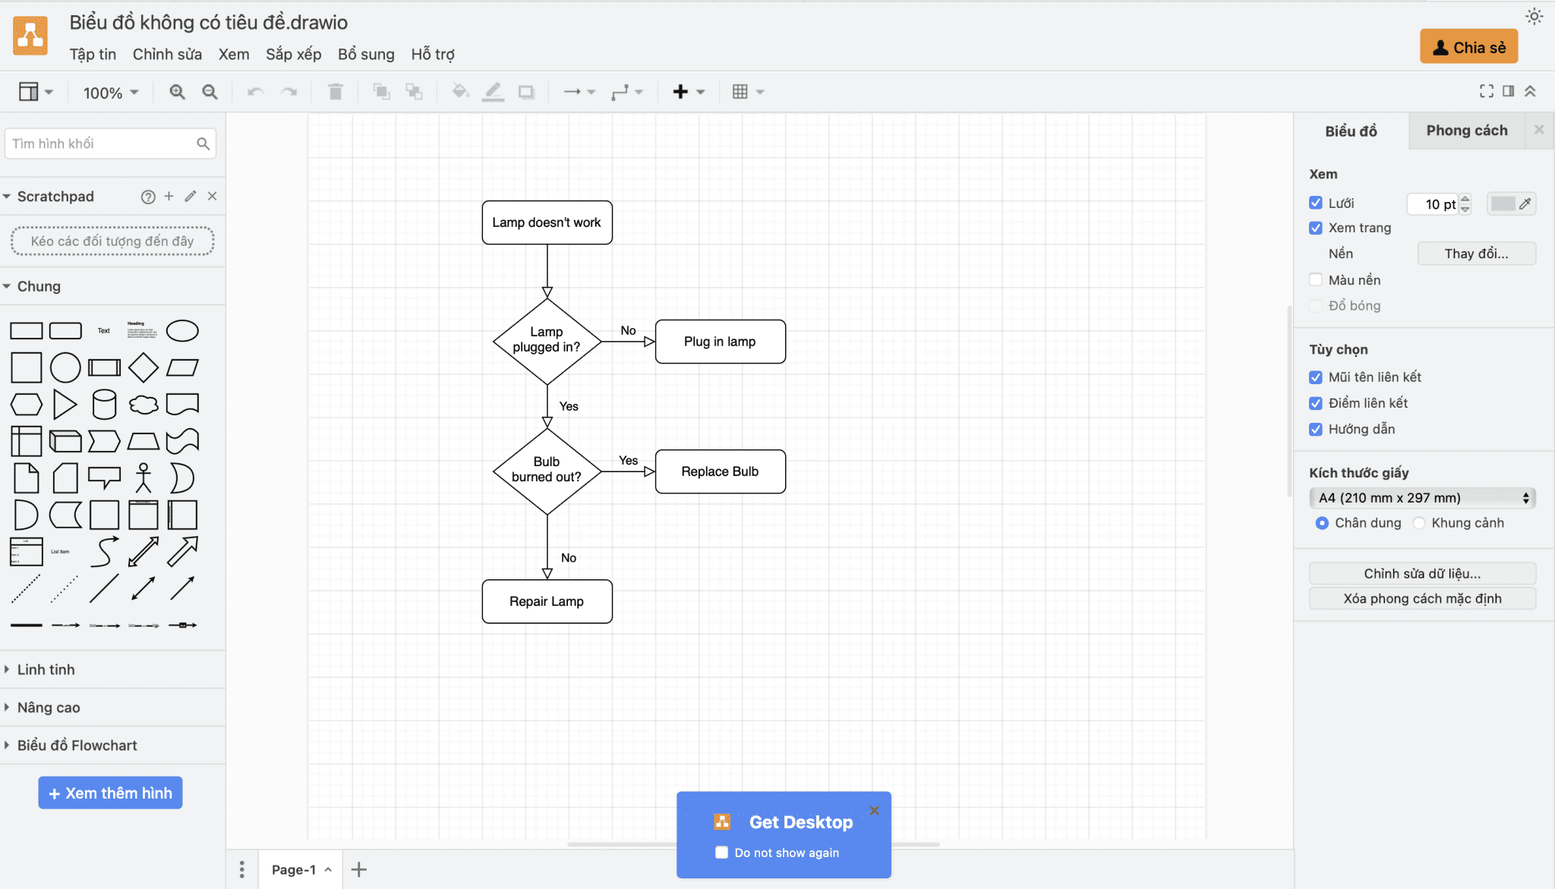Open the Chỉnh sửa menu
The width and height of the screenshot is (1555, 889).
[x=167, y=55]
